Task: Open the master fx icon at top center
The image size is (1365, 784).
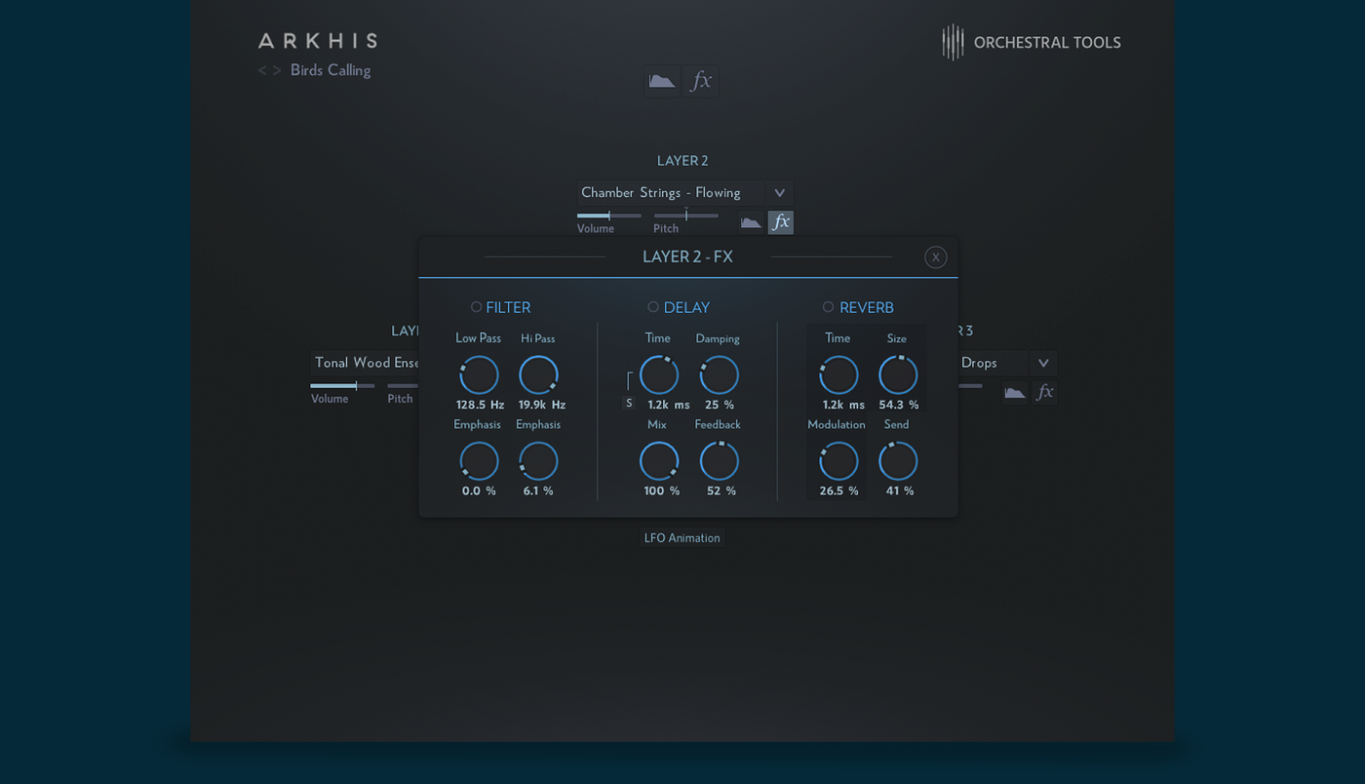Action: pos(701,81)
